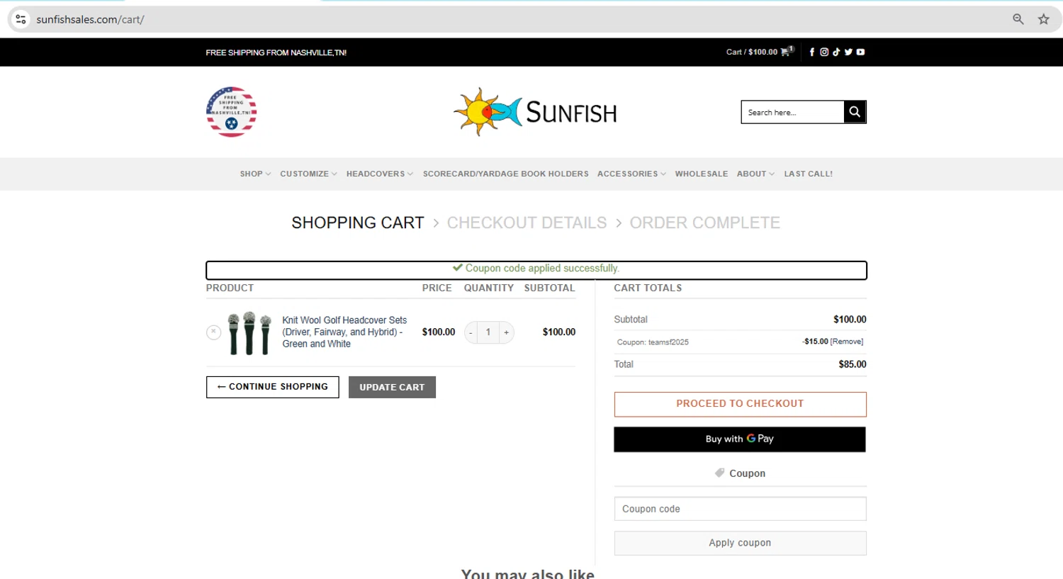Expand the CUSTOMIZE menu

pos(308,174)
